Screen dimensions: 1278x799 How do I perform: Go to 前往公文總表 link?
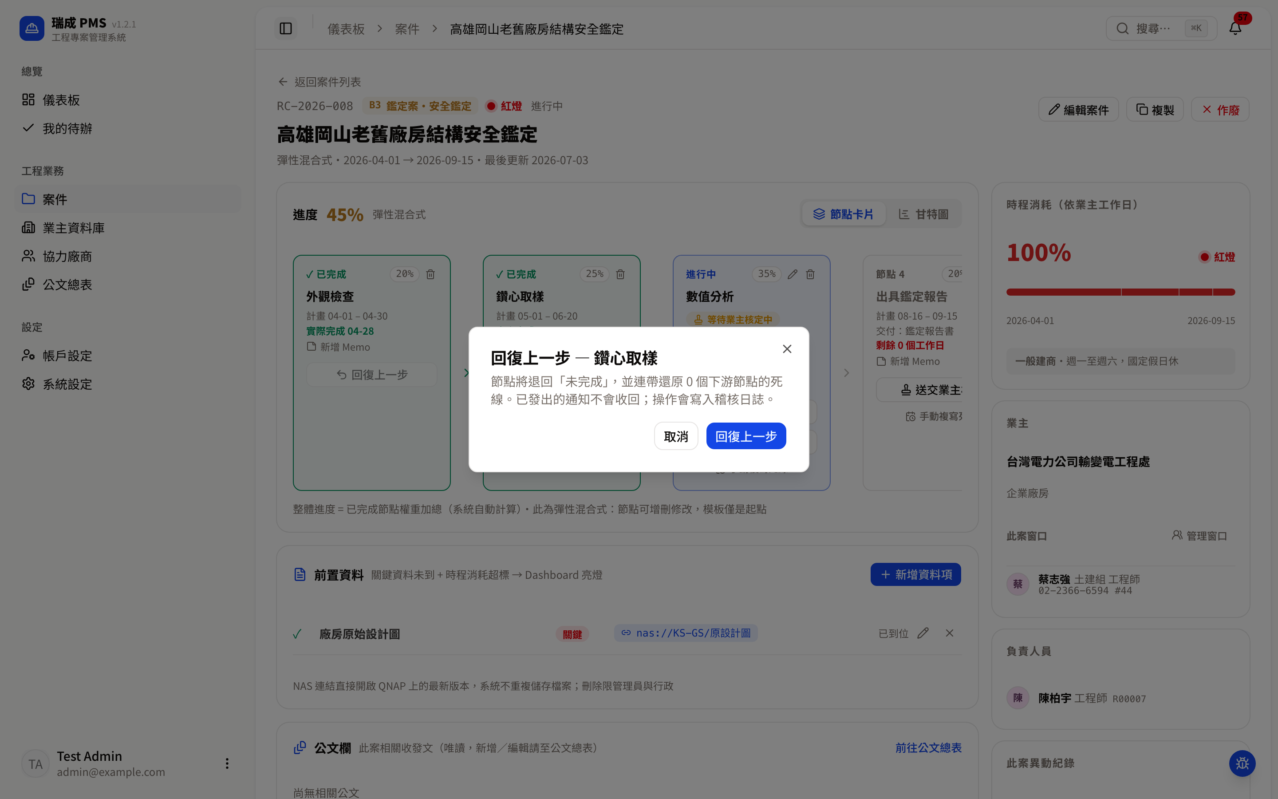coord(928,748)
